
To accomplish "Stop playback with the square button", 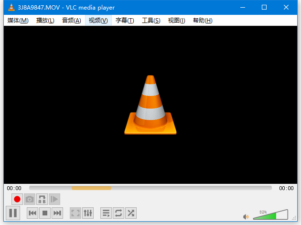I will (x=45, y=213).
